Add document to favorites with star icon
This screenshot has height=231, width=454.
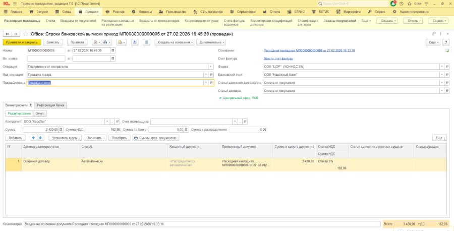(26, 34)
